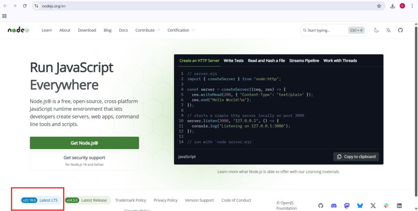Click the © OpenJS Foundation text
This screenshot has height=211, width=418.
pos(287,205)
